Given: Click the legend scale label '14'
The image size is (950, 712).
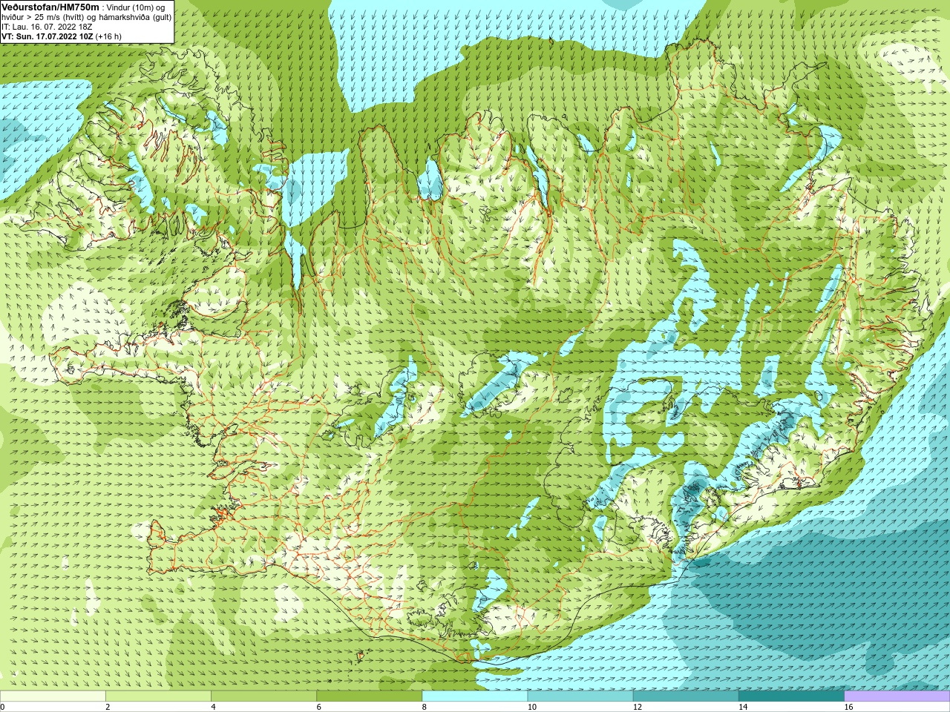Looking at the screenshot, I should point(743,707).
